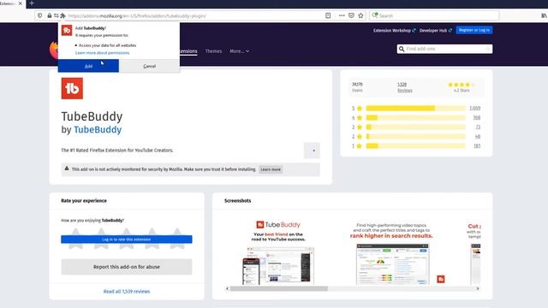Screen dimensions: 548x308
Task: Open Read all 1,539 reviews link
Action: tap(127, 291)
